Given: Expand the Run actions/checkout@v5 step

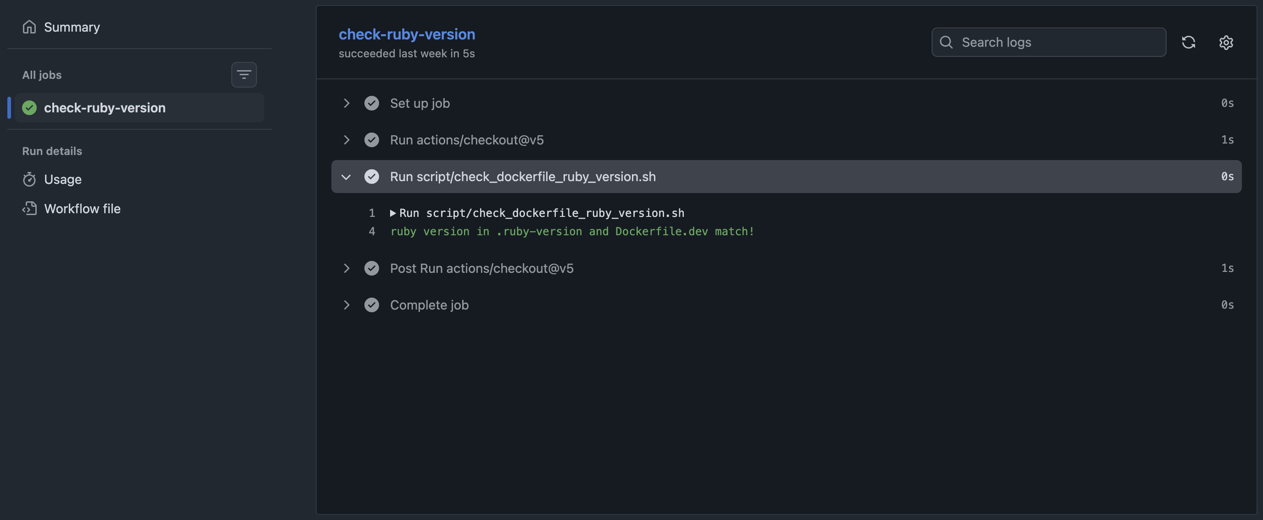Looking at the screenshot, I should [x=346, y=140].
